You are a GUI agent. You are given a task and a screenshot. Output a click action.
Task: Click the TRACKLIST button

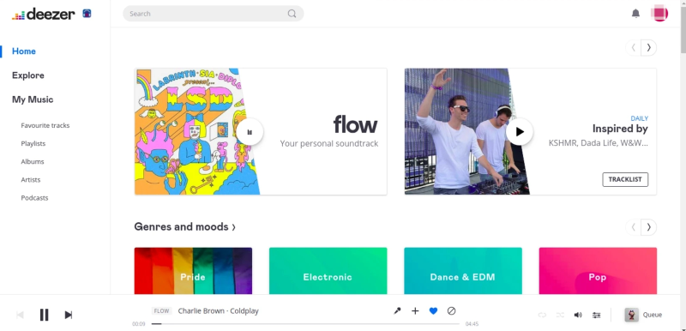coord(625,179)
